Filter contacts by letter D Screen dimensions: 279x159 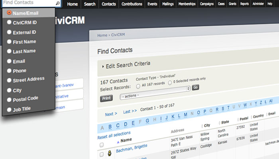[126, 124]
